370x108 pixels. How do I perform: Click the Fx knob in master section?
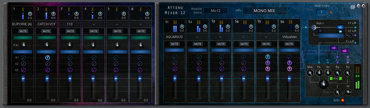319,73
